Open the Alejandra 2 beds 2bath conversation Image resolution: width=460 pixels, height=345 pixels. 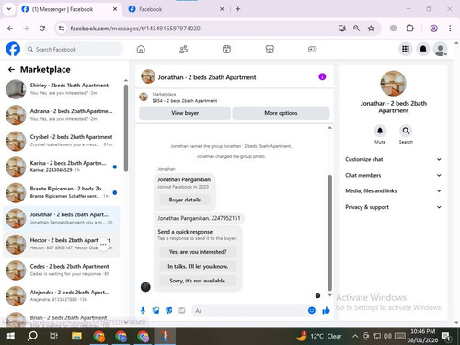[x=62, y=295]
